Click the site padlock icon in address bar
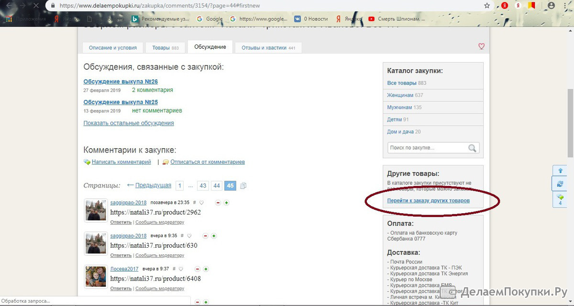This screenshot has width=574, height=306. coord(52,6)
